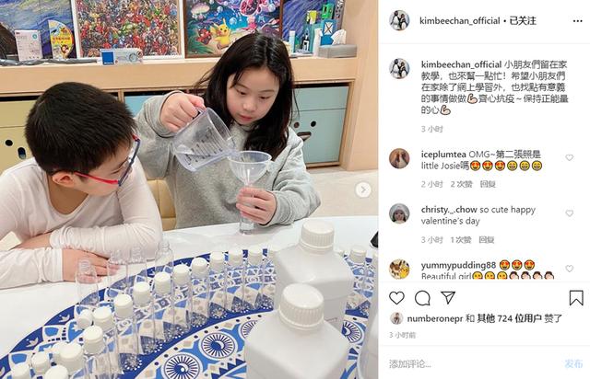590x379 pixels.
Task: Reply to iceplumtea's comment via 回复
Action: coord(488,184)
